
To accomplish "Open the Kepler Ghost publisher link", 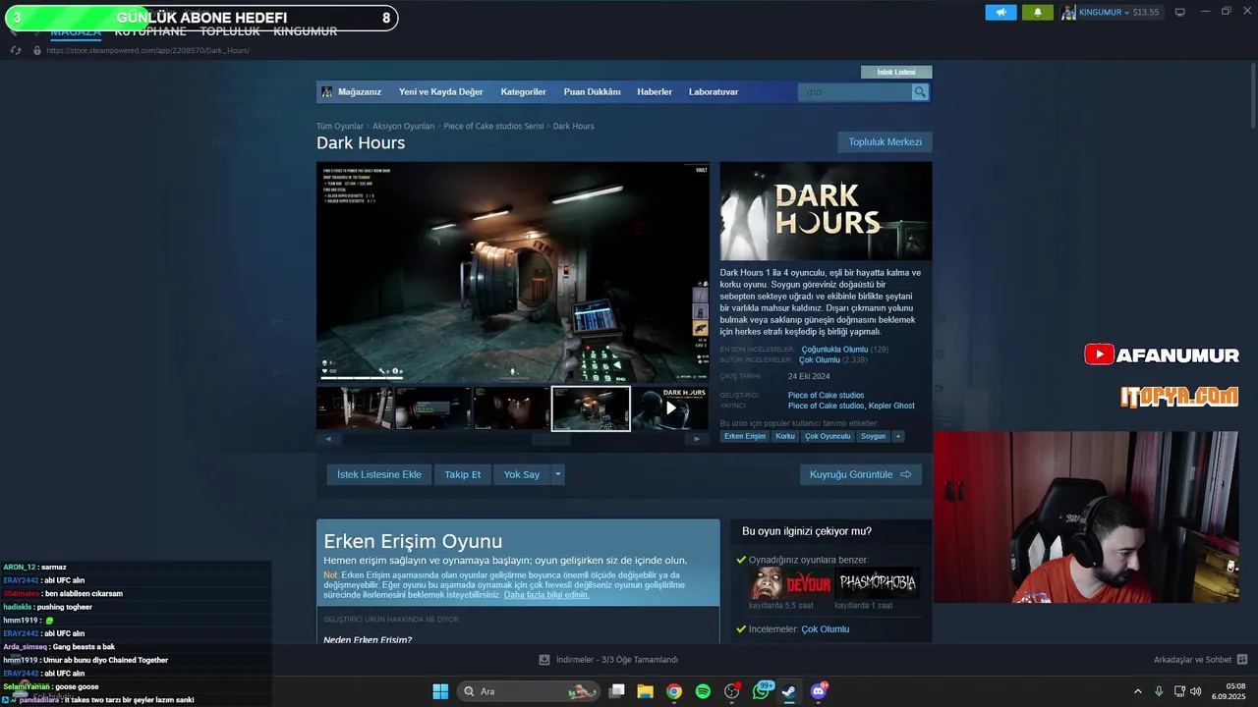I will pyautogui.click(x=891, y=406).
